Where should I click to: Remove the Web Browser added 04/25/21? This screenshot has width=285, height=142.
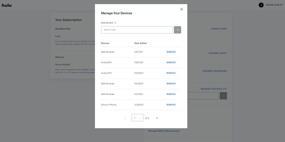(171, 83)
